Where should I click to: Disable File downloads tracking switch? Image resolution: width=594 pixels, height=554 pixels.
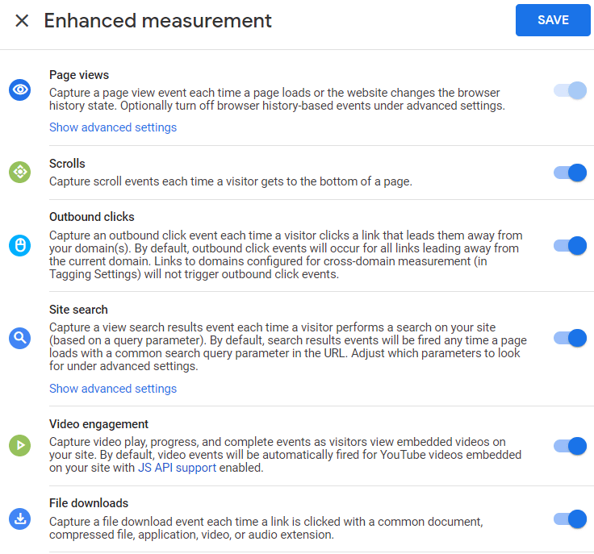(x=570, y=519)
